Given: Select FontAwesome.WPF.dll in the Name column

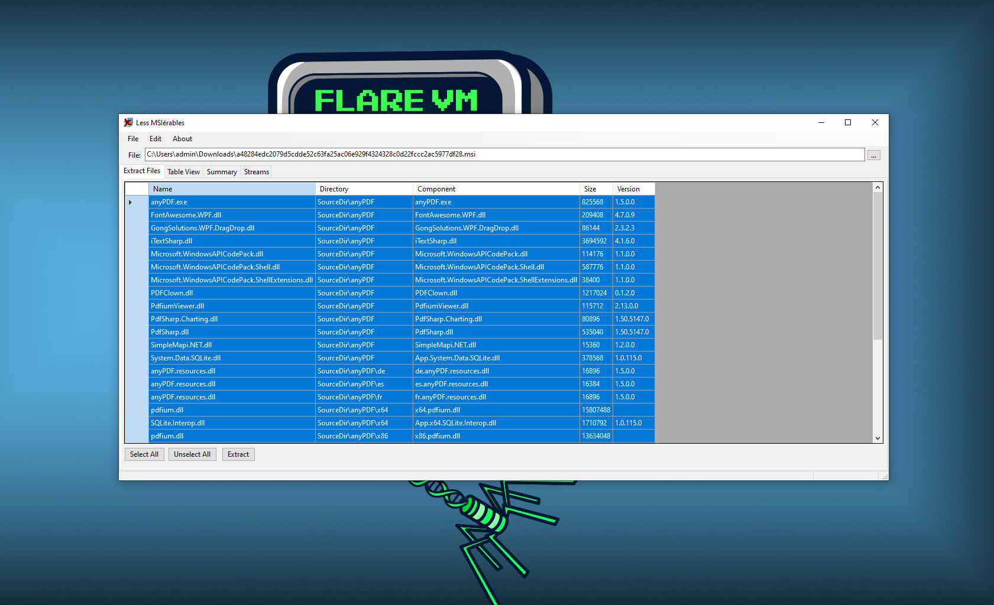Looking at the screenshot, I should click(x=232, y=215).
